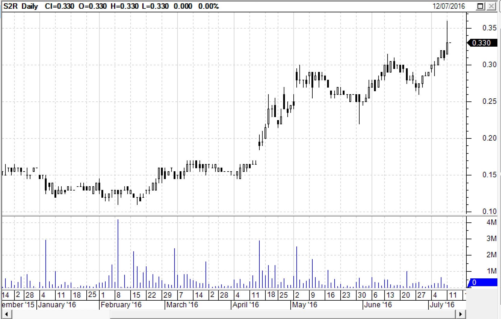Viewport: 501px width, 319px height.
Task: Click the 2M volume axis label
Action: coord(491,255)
